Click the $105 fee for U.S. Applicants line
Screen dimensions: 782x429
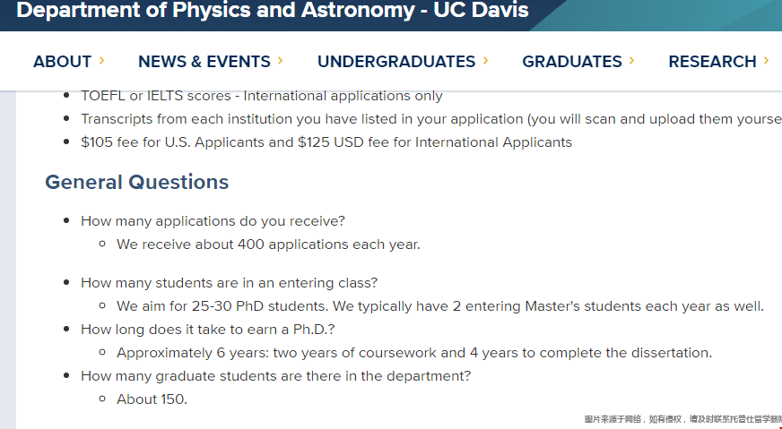(x=326, y=142)
